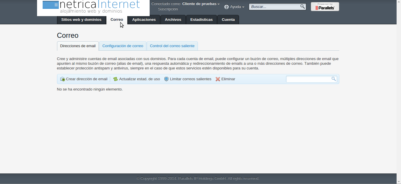Open Control del correo saliente subtab

tap(172, 46)
